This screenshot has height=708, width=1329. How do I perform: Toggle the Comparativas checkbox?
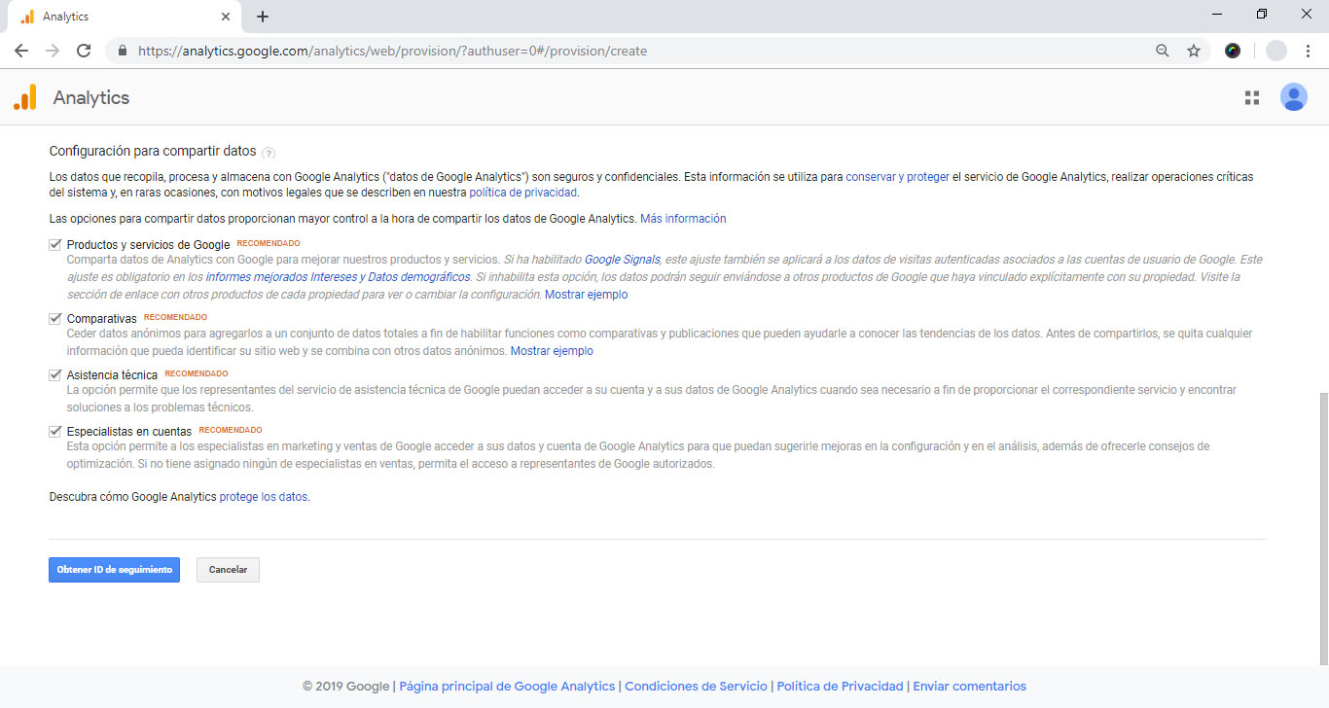[x=55, y=318]
